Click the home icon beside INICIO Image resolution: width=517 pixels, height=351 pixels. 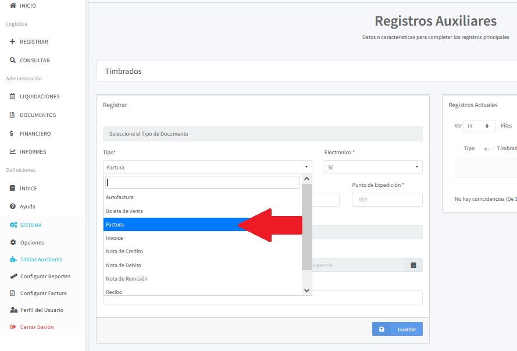(13, 6)
